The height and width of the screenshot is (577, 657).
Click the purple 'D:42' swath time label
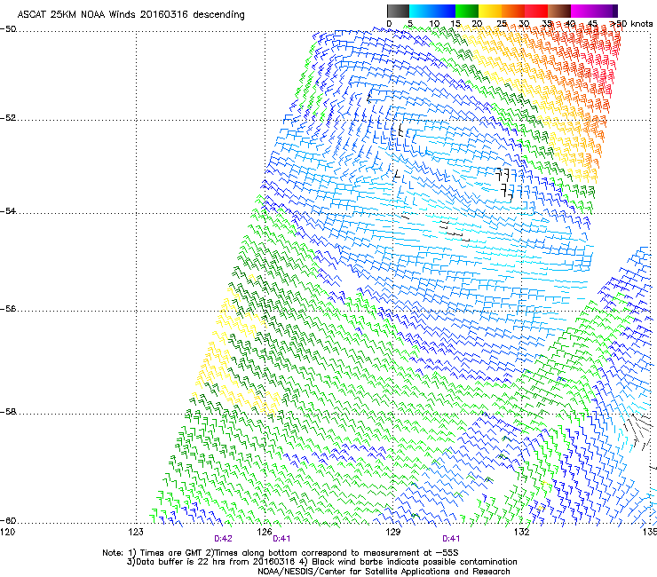coord(223,539)
